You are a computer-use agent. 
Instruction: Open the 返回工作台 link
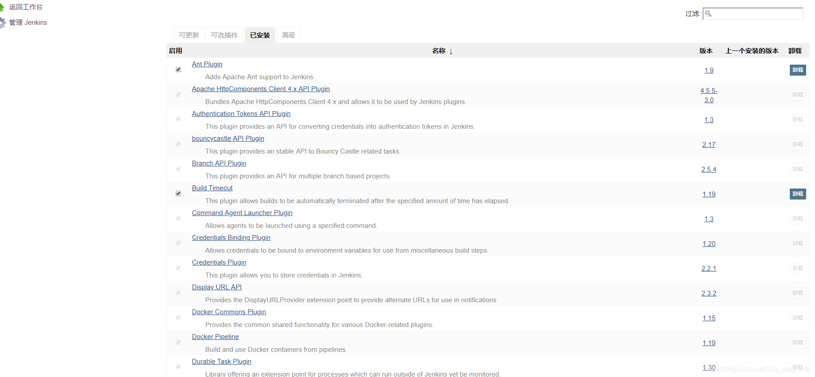(26, 7)
